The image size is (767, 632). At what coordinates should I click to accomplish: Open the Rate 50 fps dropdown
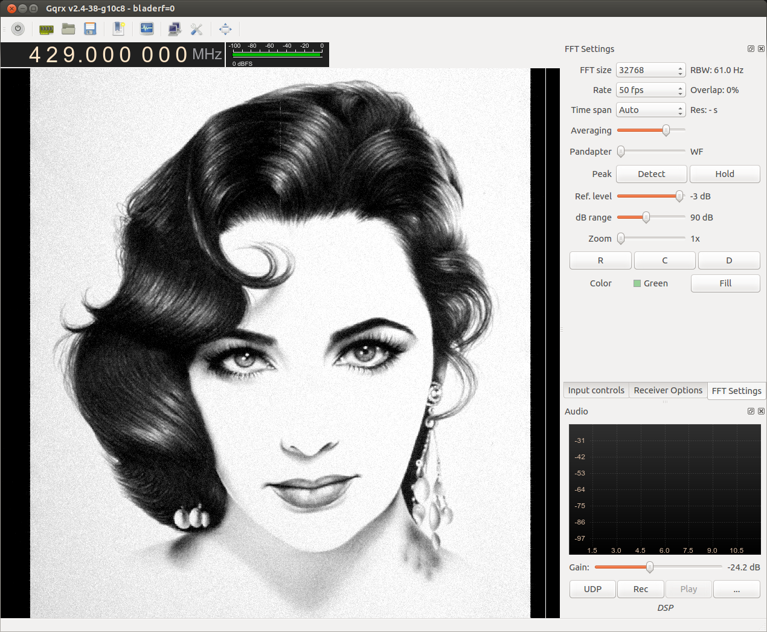point(650,90)
